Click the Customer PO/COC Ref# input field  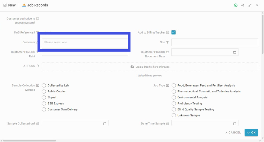[x=85, y=53]
